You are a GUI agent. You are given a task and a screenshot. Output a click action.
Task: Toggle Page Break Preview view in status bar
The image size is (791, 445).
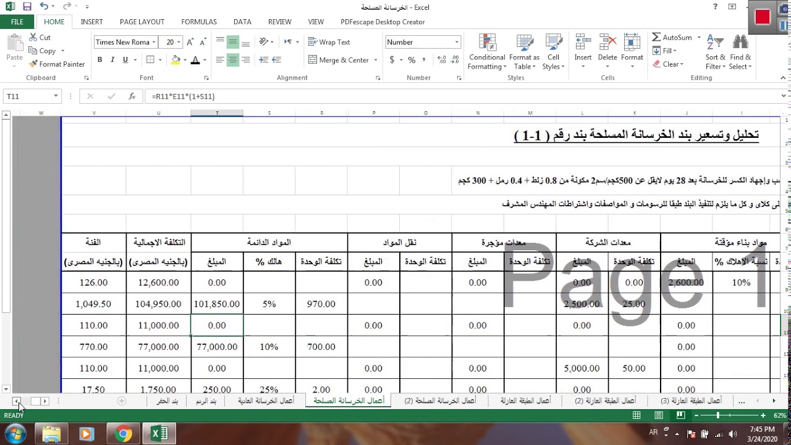pyautogui.click(x=680, y=415)
